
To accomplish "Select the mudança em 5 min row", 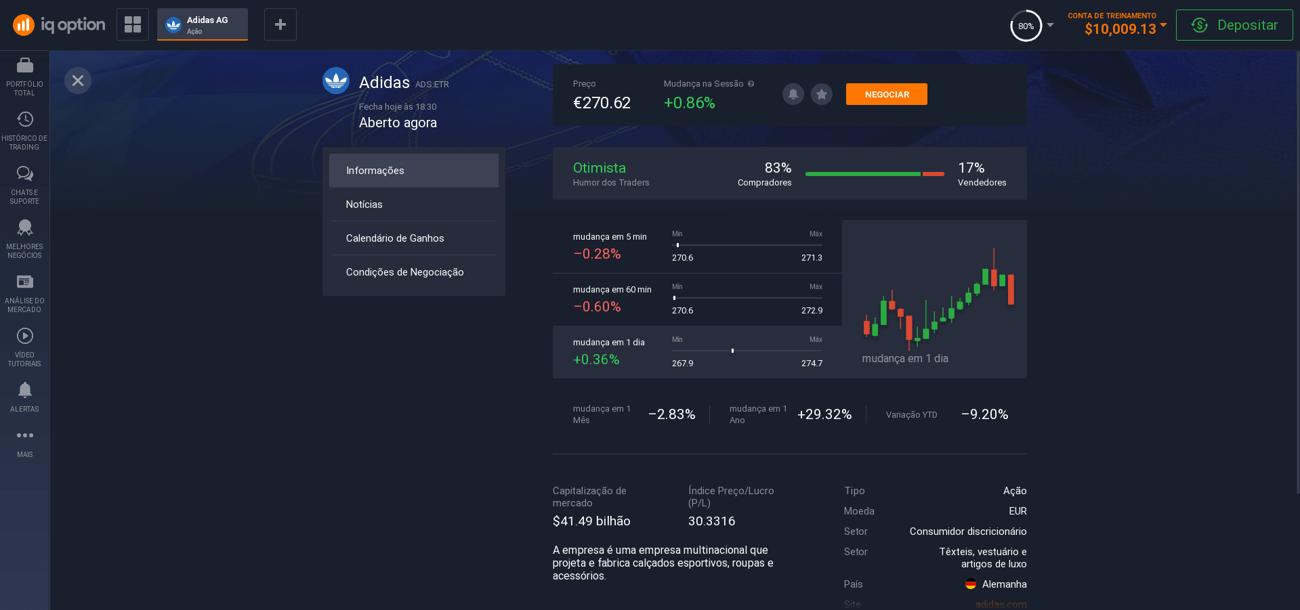I will [x=697, y=246].
